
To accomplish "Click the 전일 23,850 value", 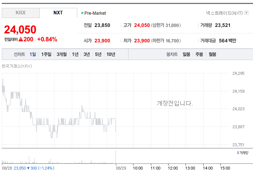I will pyautogui.click(x=102, y=25).
